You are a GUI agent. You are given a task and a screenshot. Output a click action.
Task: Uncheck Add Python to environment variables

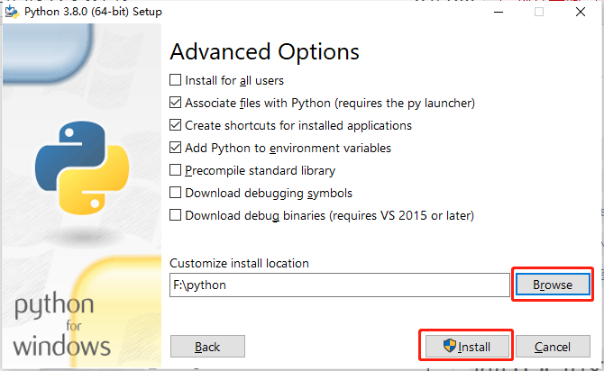175,148
